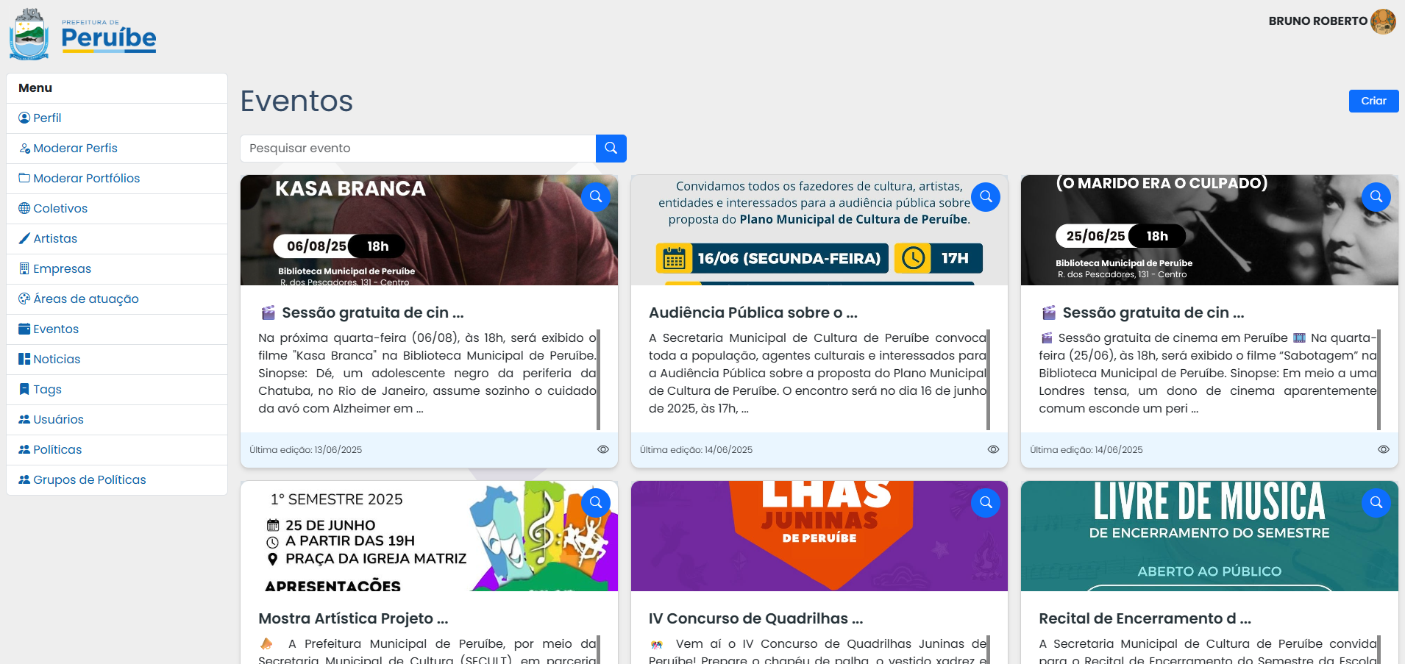Open Bruno Roberto user avatar

tap(1383, 21)
